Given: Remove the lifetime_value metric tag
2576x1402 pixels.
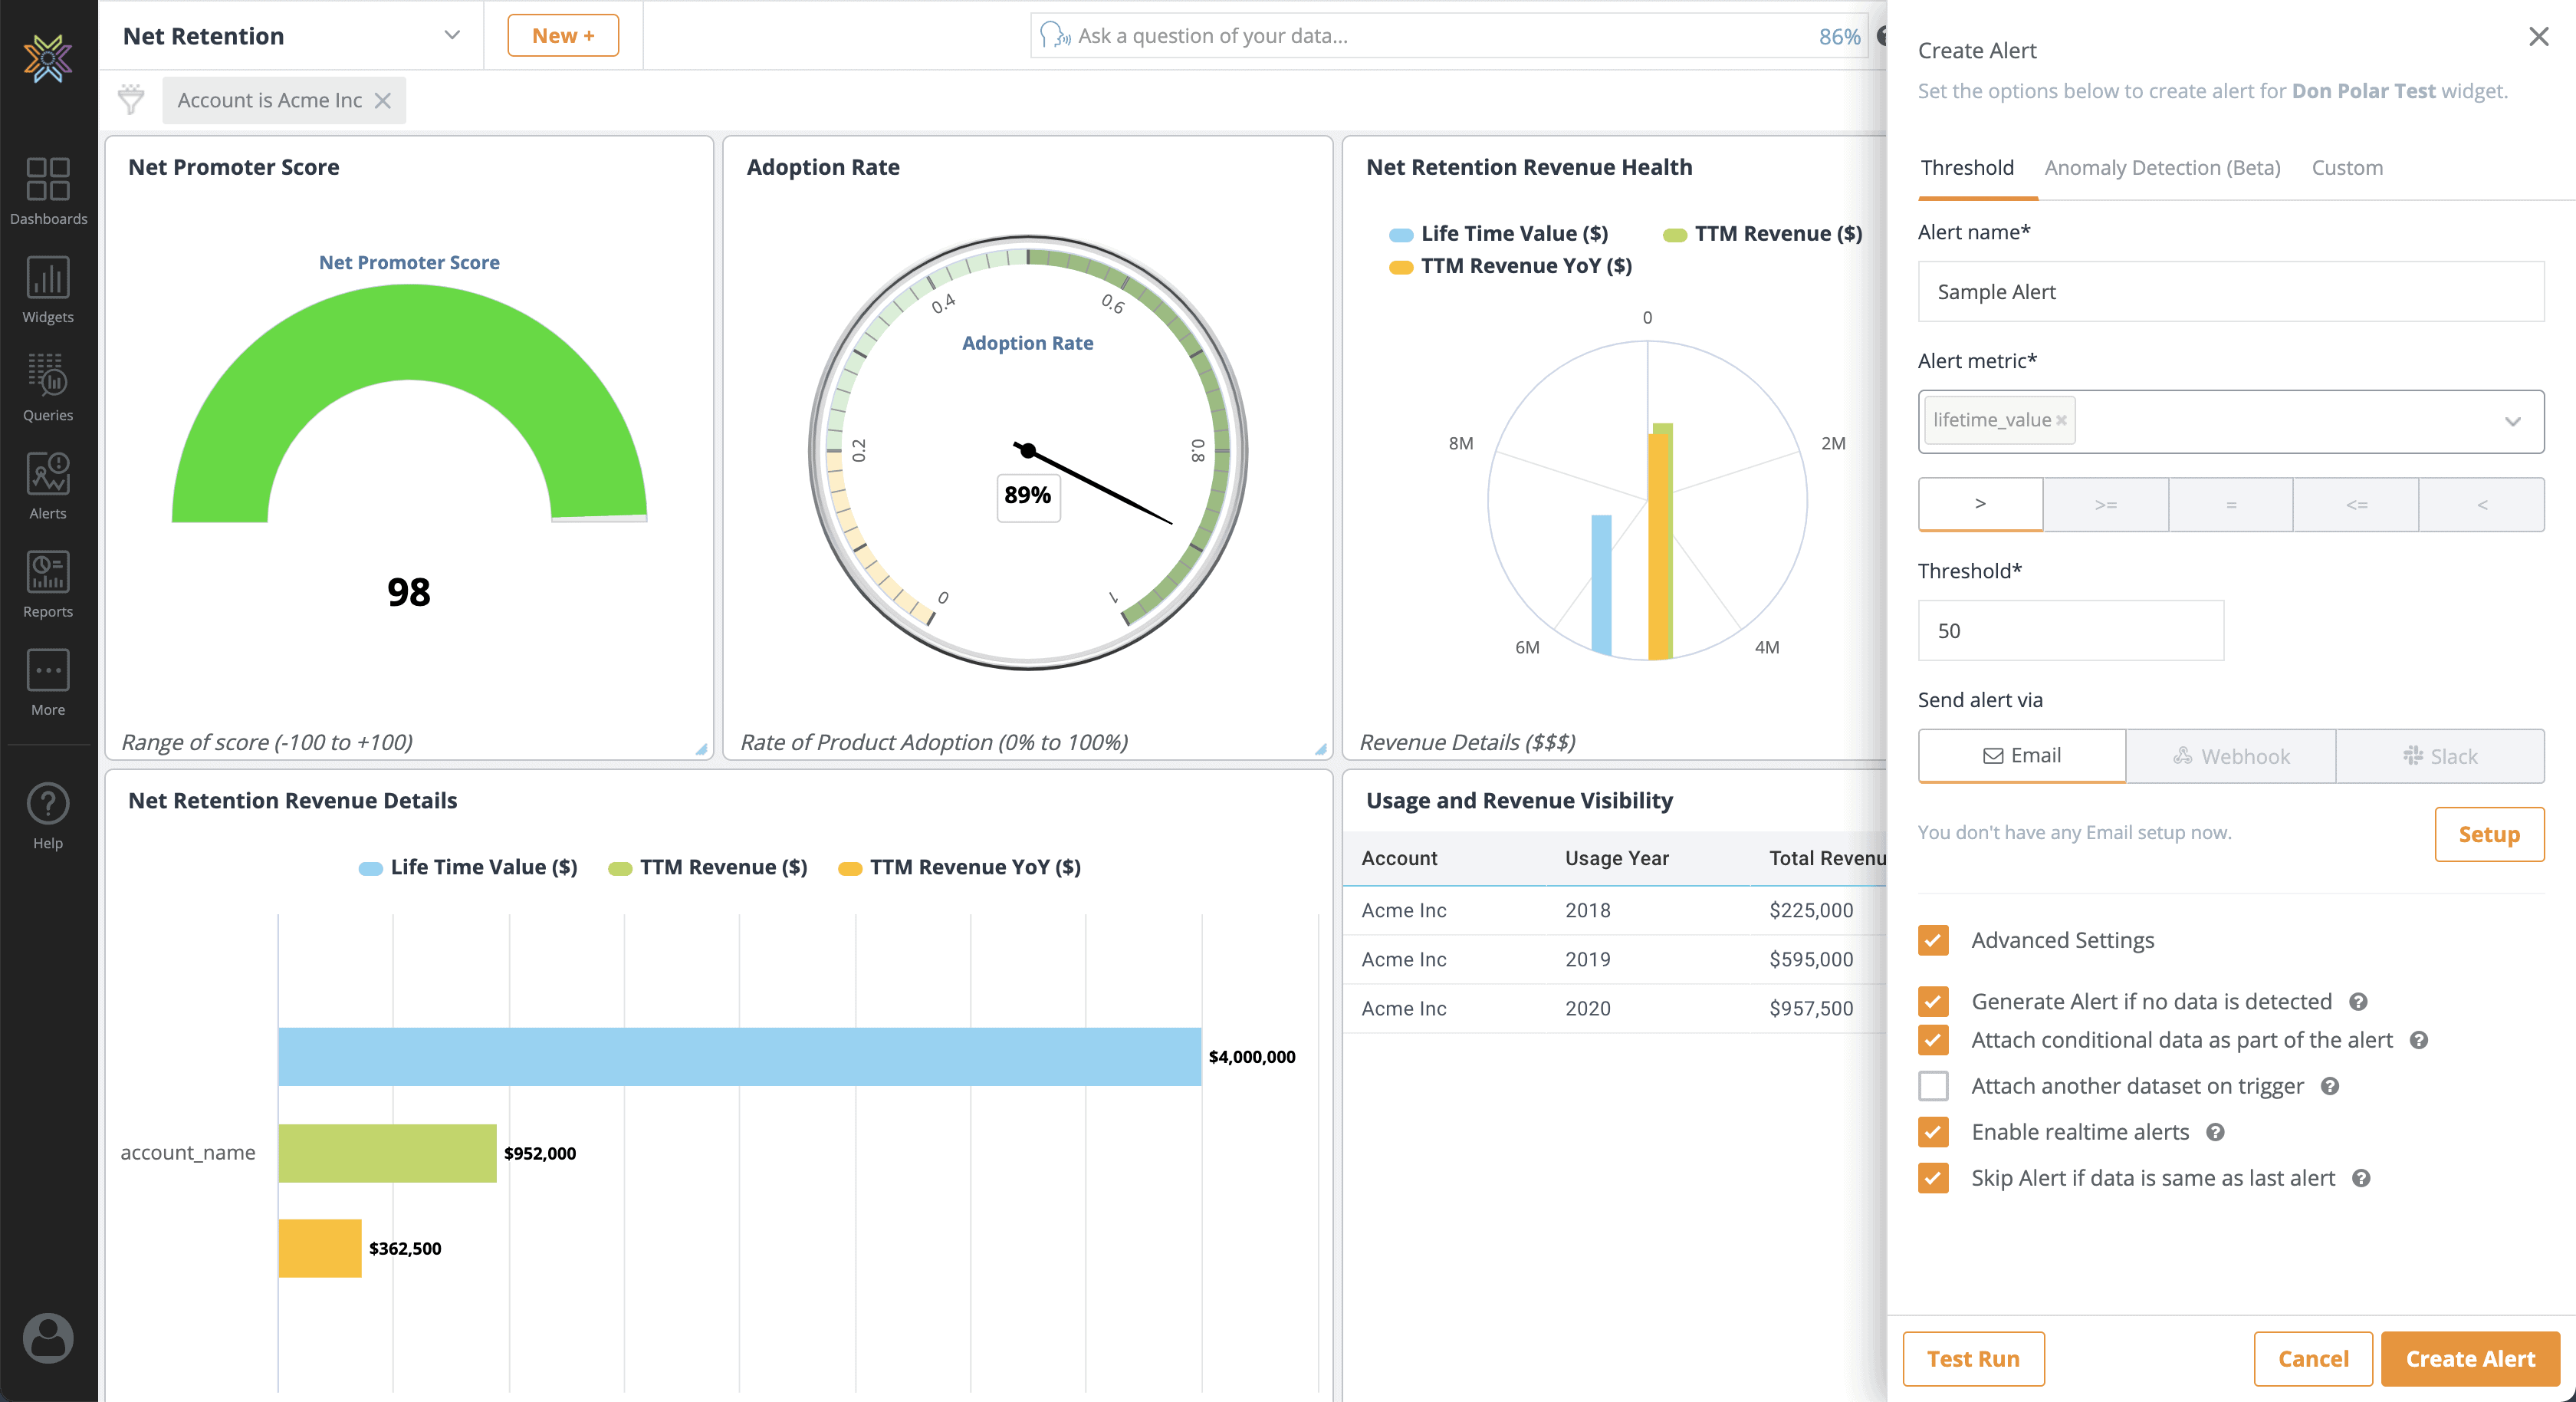Looking at the screenshot, I should click(2061, 420).
